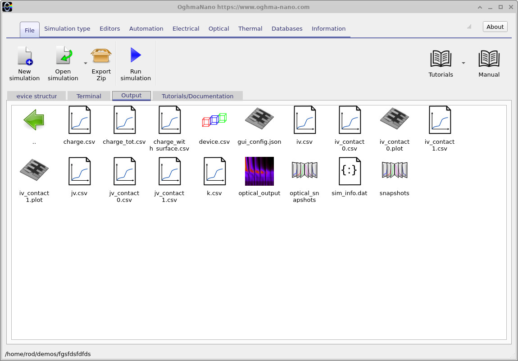518x361 pixels.
Task: Open the Optical ribbon tab
Action: [219, 29]
